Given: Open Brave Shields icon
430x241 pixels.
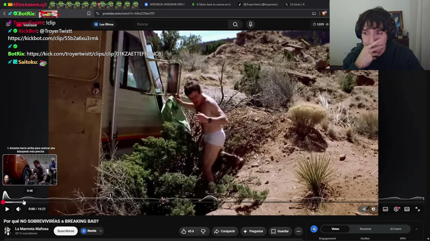Looking at the screenshot, I should [324, 13].
